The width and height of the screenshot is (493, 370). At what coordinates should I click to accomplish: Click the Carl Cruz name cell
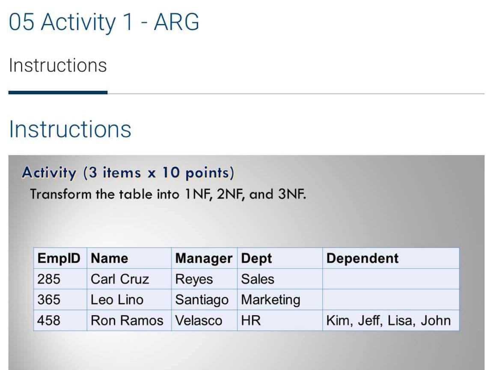[129, 279]
